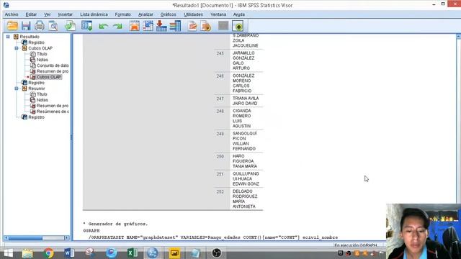Open OBS Studio from the taskbar

(217, 253)
